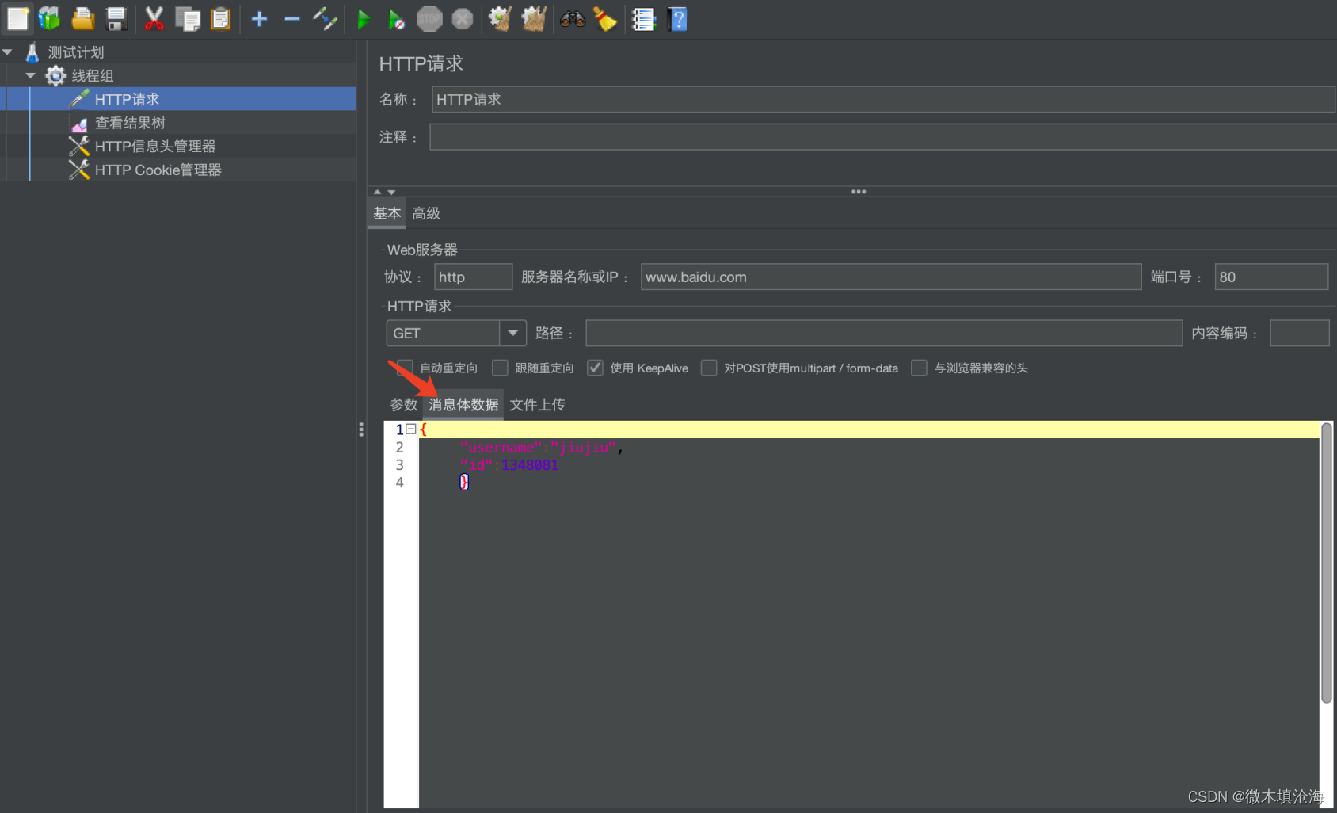Click the panel collapse up arrow

click(378, 192)
